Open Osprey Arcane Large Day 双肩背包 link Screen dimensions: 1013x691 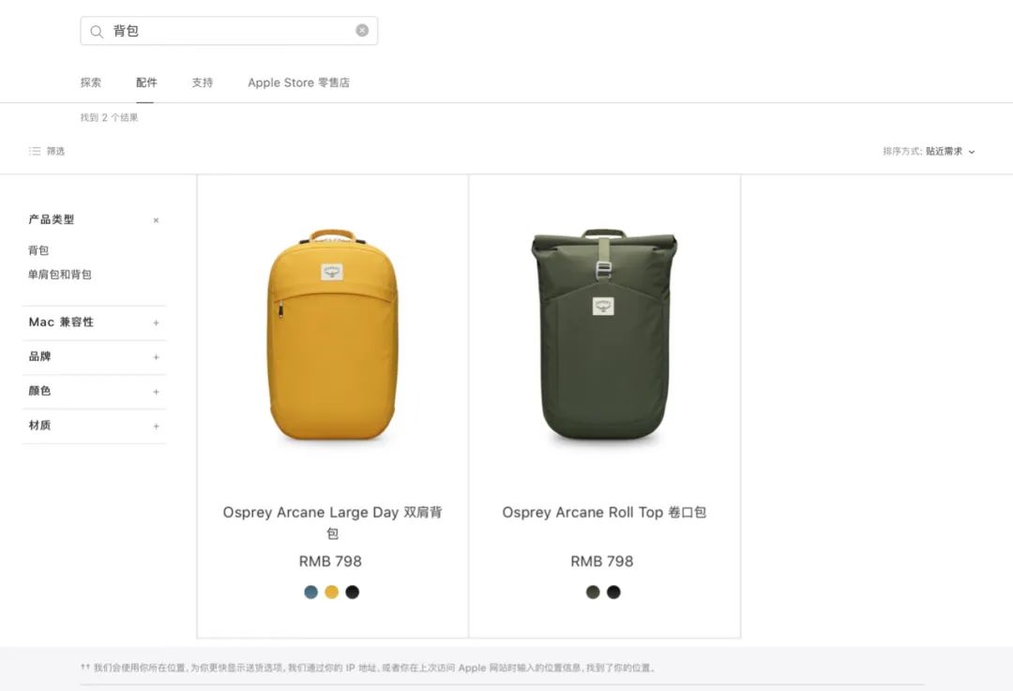point(332,522)
